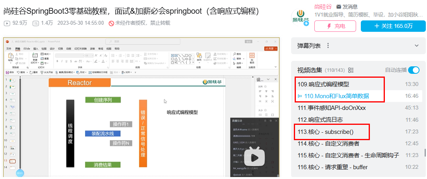Follow uploader with 关注 165.0万 button
This screenshot has width=427, height=179.
tap(393, 26)
